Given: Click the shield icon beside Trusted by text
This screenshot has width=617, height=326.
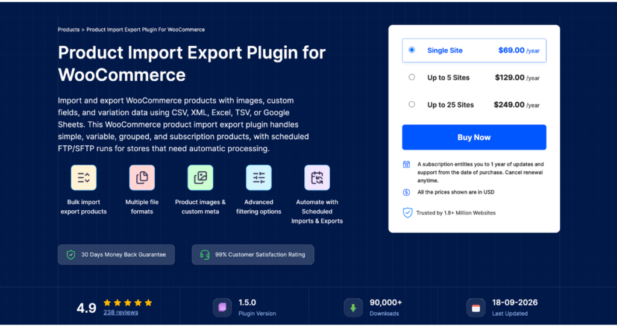Looking at the screenshot, I should (407, 213).
